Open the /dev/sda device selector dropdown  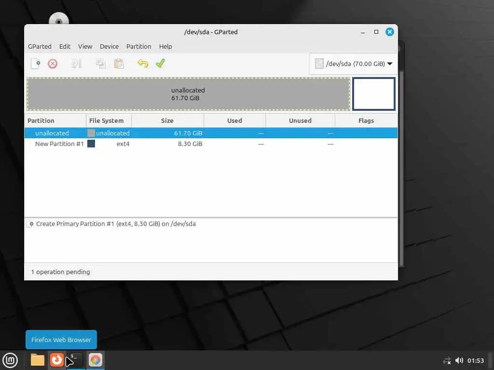tap(354, 64)
